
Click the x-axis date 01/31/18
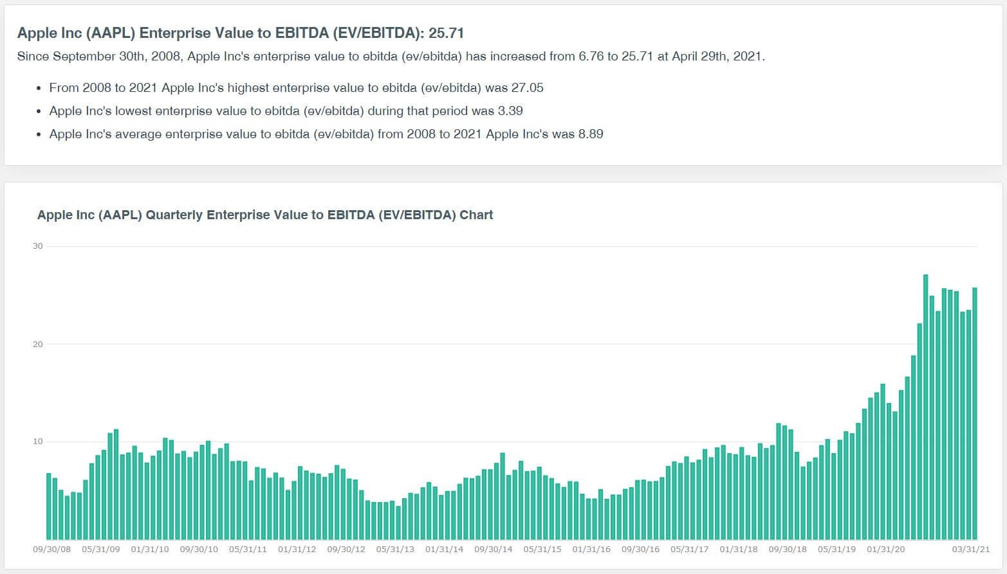[739, 550]
